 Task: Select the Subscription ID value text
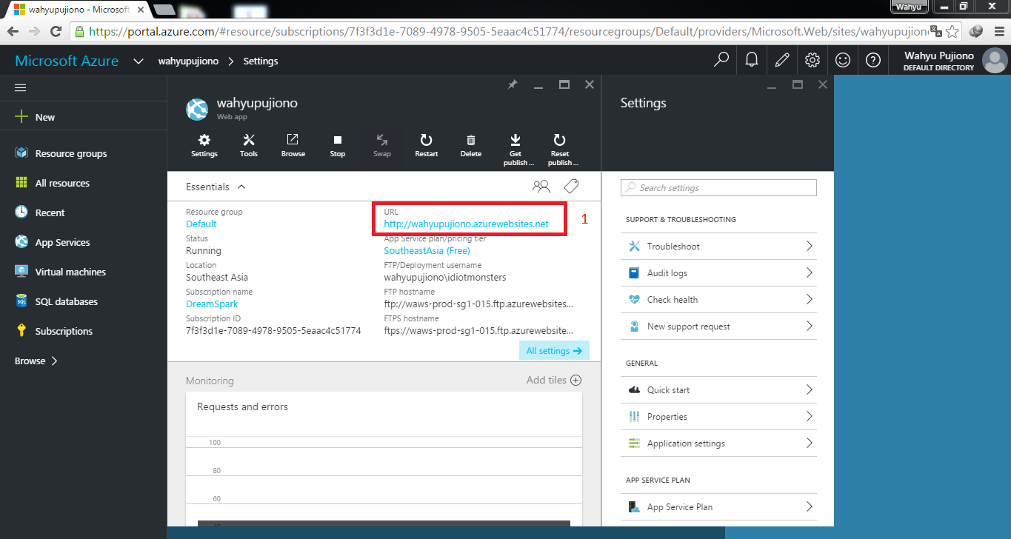[273, 330]
